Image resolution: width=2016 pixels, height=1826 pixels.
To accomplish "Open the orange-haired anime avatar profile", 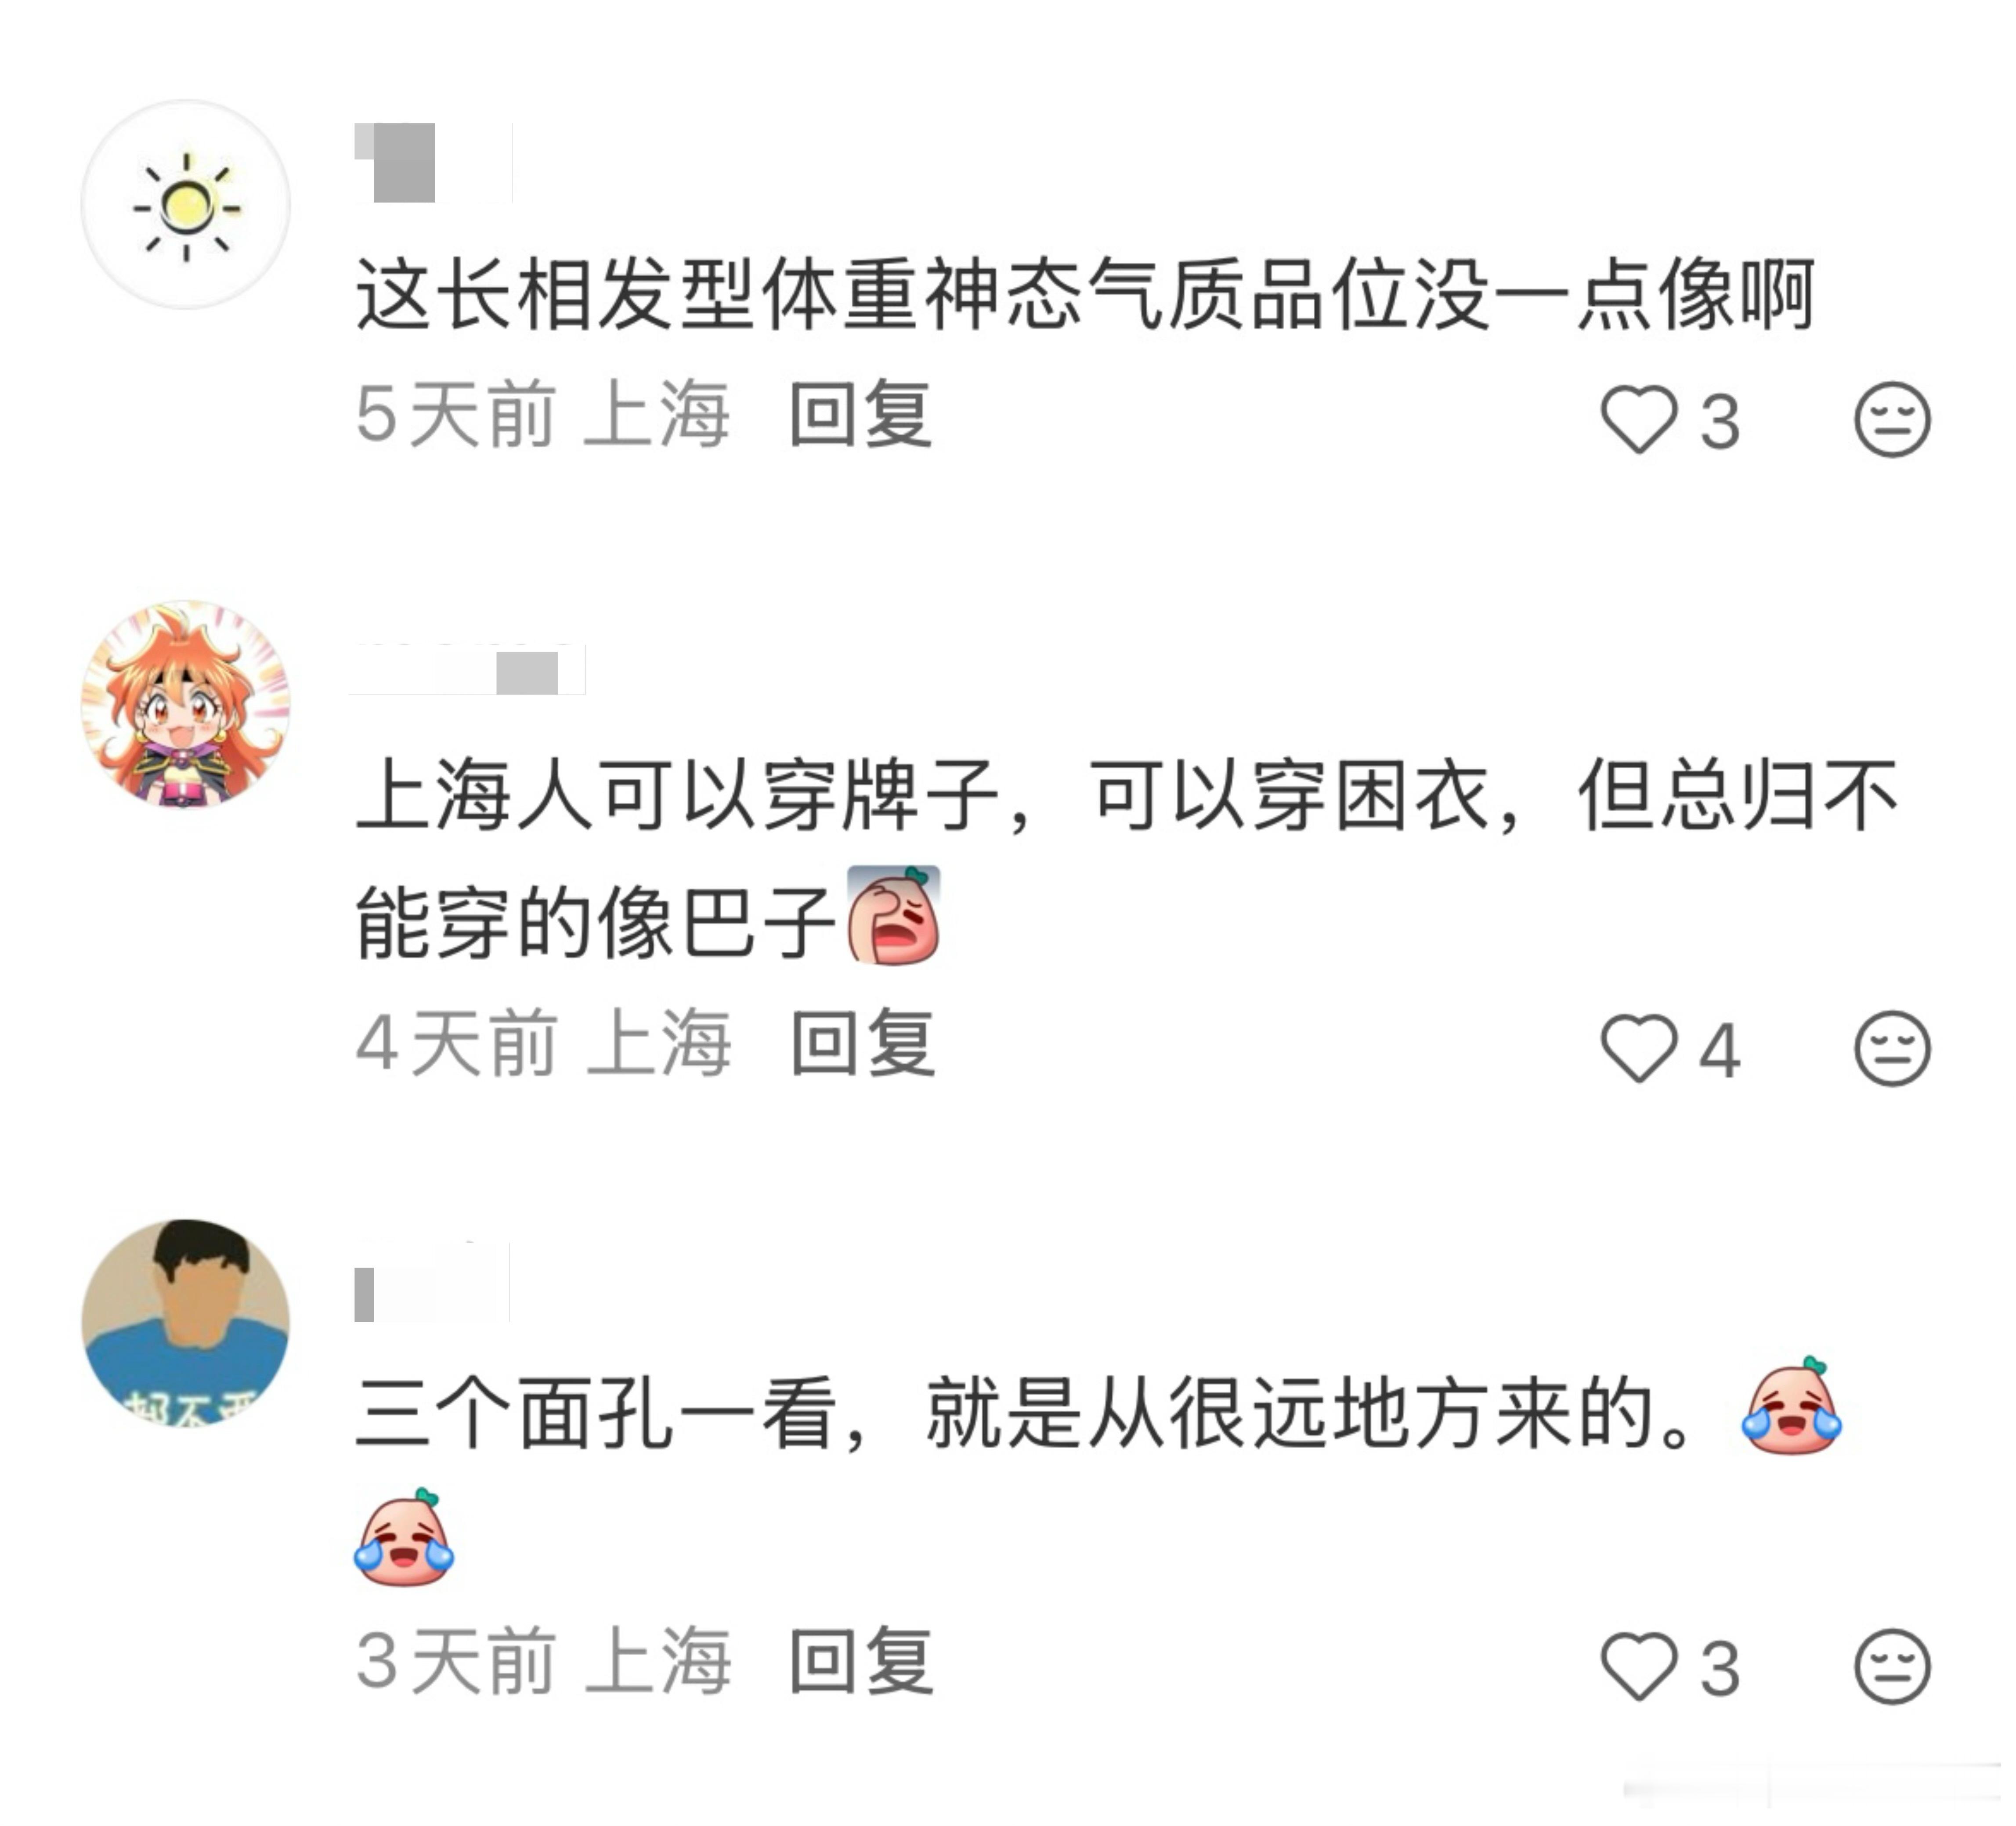I will (186, 704).
